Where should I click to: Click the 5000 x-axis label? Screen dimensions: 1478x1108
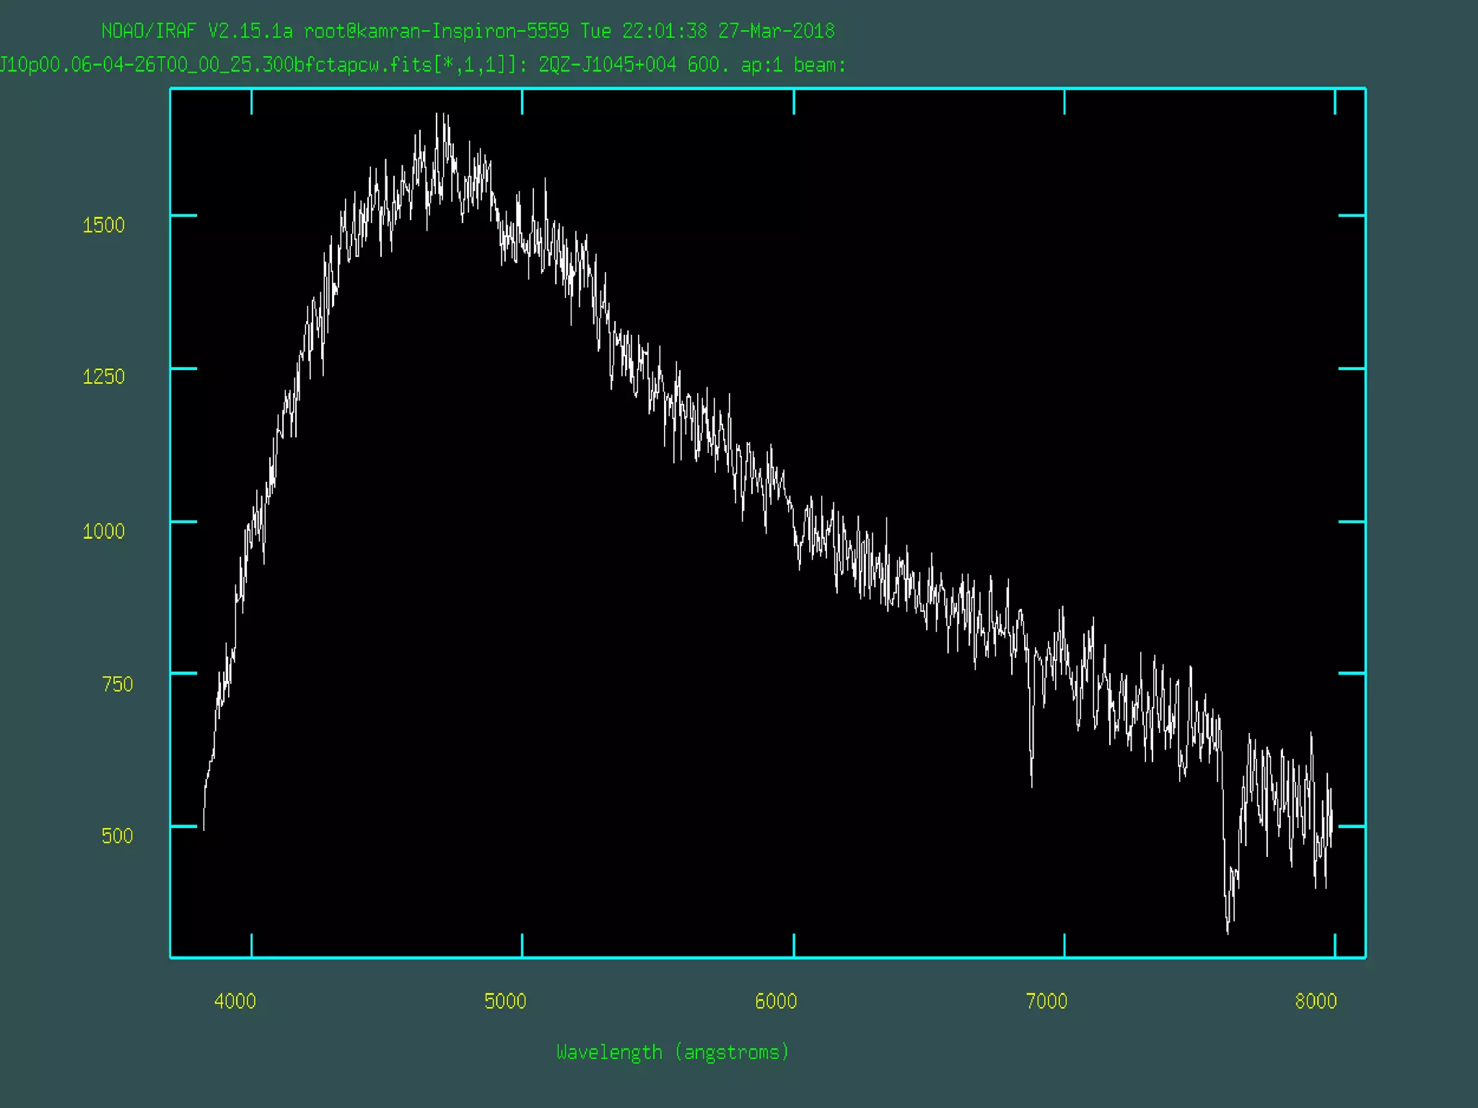click(x=505, y=1001)
